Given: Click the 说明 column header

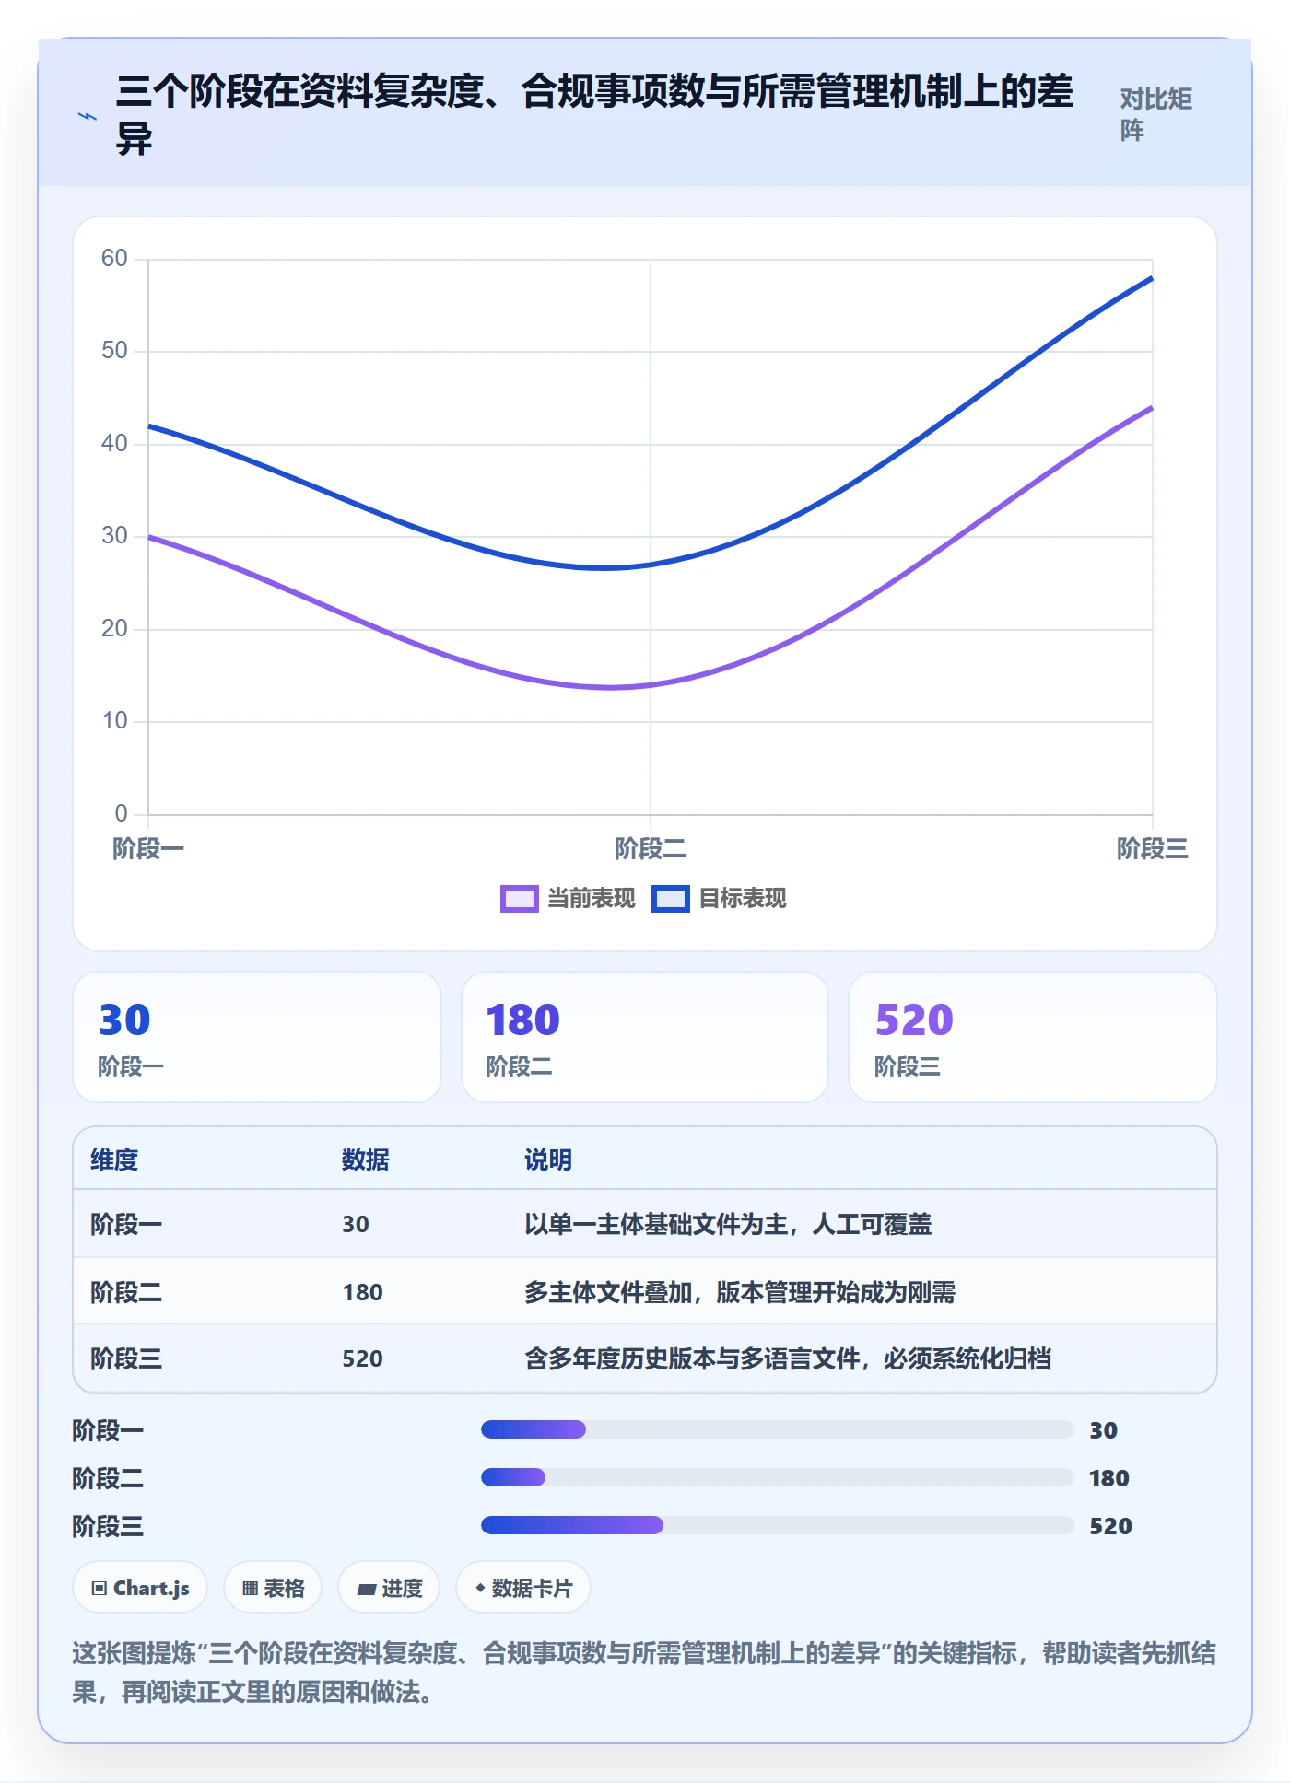Looking at the screenshot, I should 548,1160.
